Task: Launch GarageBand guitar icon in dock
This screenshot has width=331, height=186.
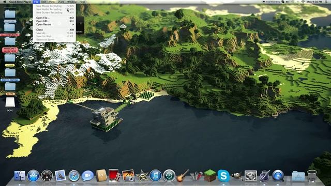Action: pyautogui.click(x=183, y=176)
